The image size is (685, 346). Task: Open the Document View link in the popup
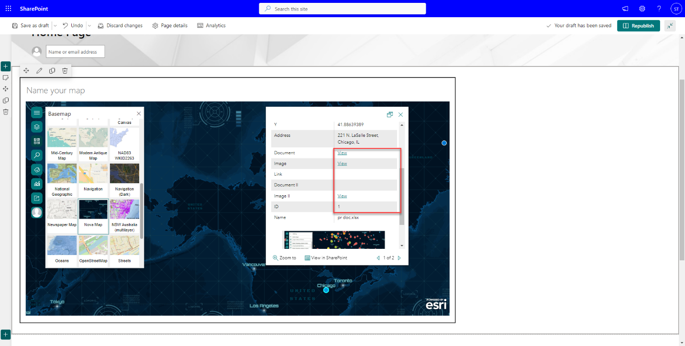pyautogui.click(x=342, y=153)
